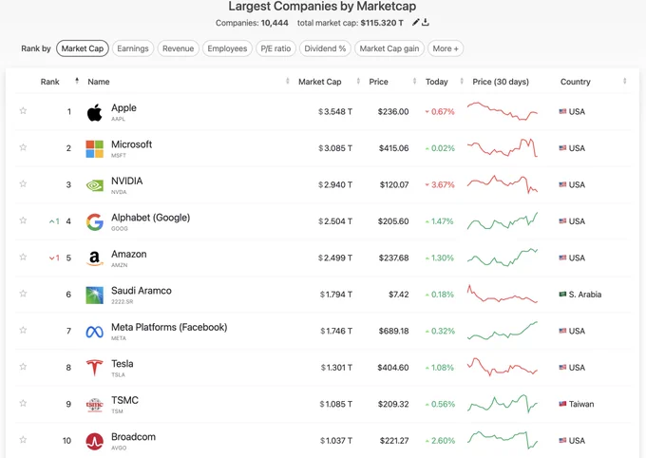Click the Apple logo icon
The image size is (646, 458).
94,112
